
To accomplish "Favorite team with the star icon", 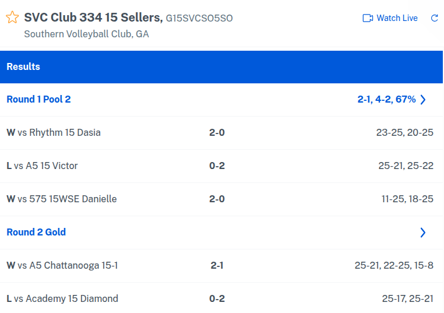I will [x=12, y=17].
